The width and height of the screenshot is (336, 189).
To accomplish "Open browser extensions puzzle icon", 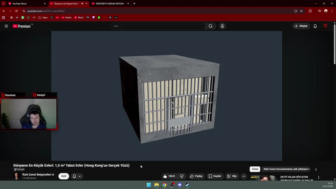I will (x=310, y=11).
